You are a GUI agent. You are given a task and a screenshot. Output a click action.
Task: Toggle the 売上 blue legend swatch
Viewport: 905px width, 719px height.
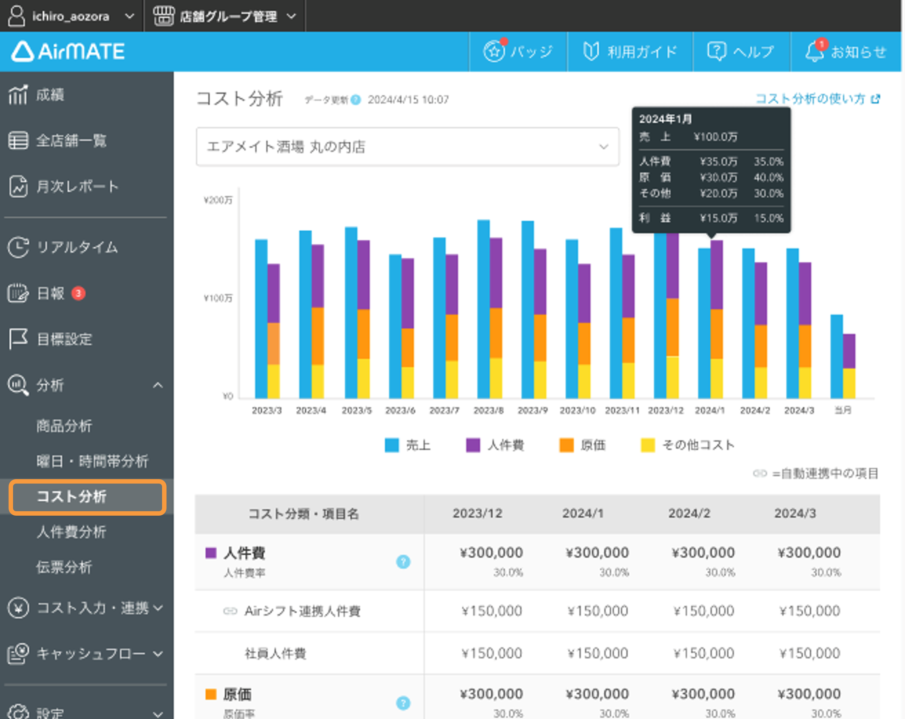click(x=391, y=445)
